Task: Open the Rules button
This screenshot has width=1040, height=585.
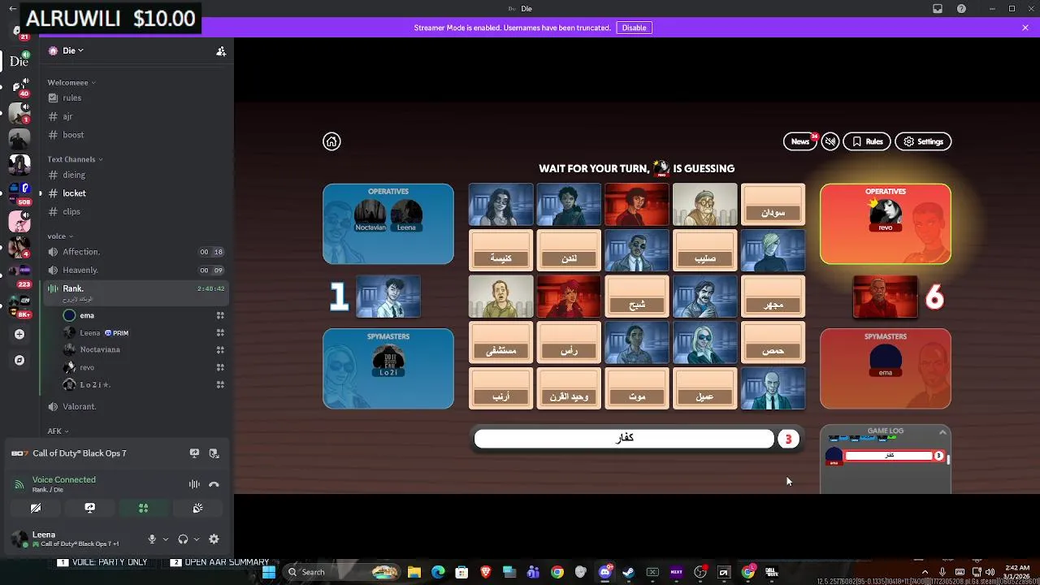Action: (867, 141)
